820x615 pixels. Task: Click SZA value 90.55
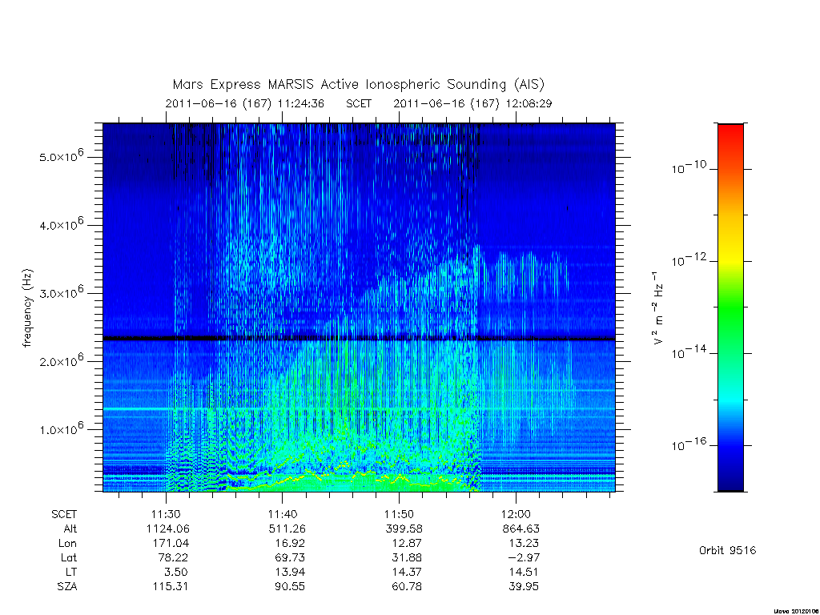pyautogui.click(x=290, y=587)
